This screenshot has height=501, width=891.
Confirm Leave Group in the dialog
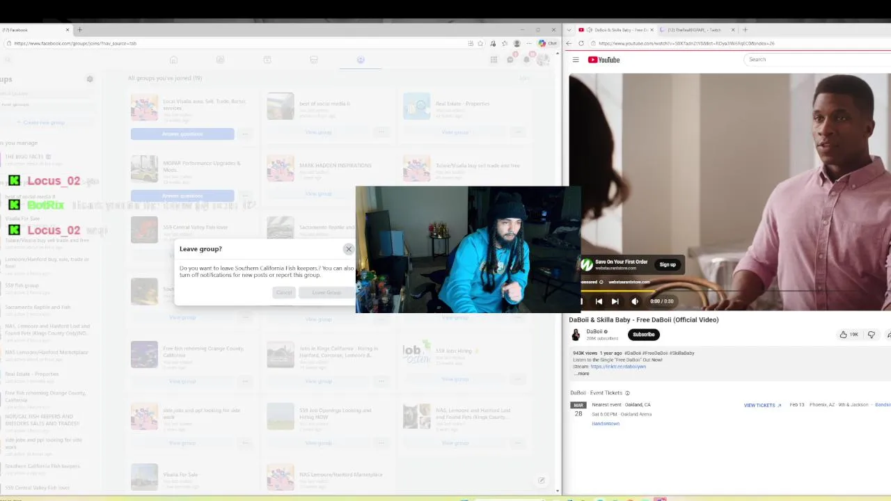click(326, 292)
